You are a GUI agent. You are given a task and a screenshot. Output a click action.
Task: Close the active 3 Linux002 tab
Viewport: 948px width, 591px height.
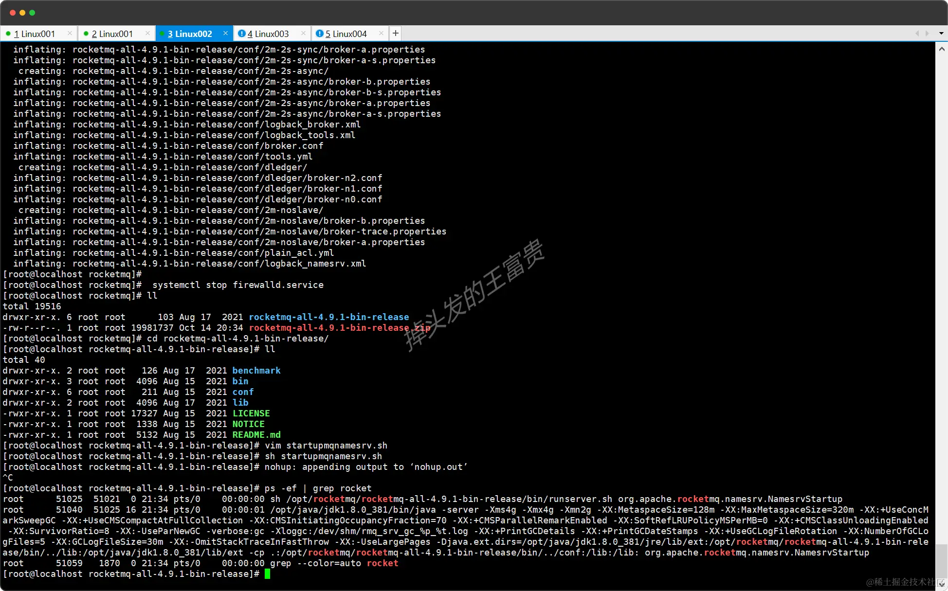pos(225,34)
